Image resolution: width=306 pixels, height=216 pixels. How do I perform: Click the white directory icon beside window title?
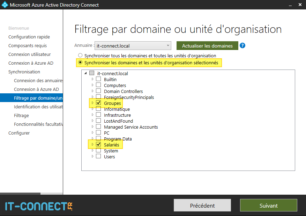click(x=5, y=5)
